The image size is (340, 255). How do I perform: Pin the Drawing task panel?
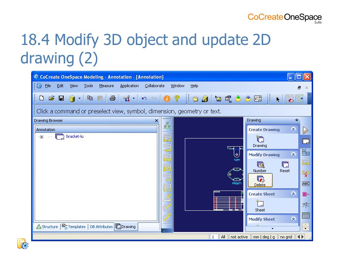click(296, 120)
